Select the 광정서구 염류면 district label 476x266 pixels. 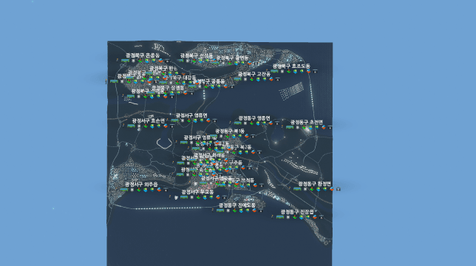click(x=191, y=115)
